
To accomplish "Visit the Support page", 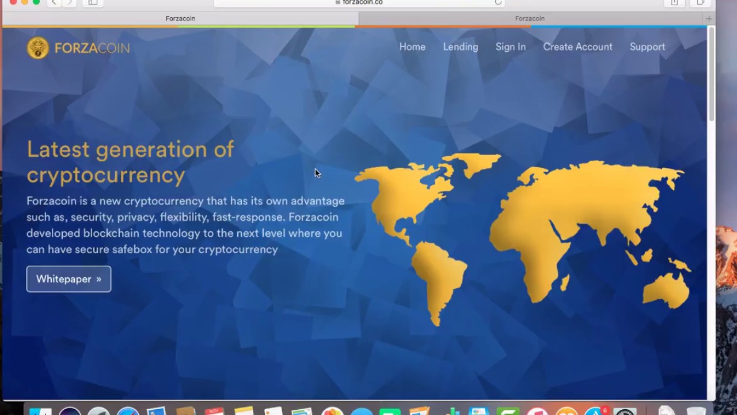I will pyautogui.click(x=647, y=47).
